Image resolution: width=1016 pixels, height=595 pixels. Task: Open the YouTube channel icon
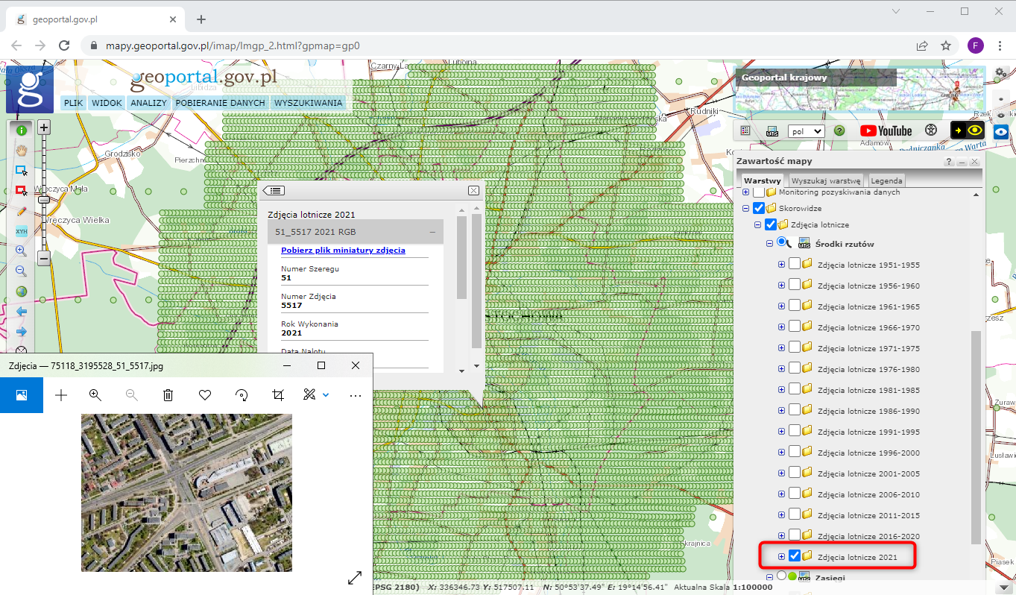pos(886,130)
